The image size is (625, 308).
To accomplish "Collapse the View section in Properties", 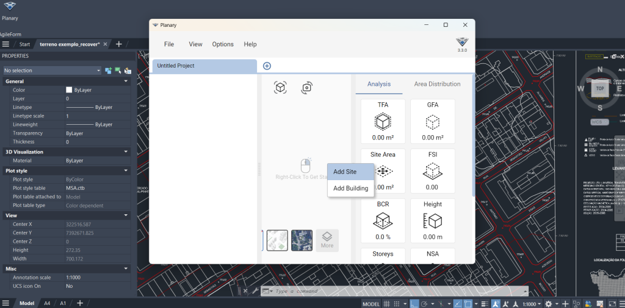I will pyautogui.click(x=126, y=215).
